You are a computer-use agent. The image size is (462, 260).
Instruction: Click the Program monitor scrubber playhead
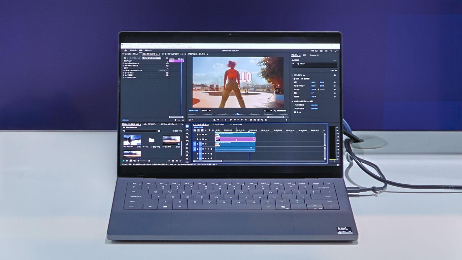[237, 114]
